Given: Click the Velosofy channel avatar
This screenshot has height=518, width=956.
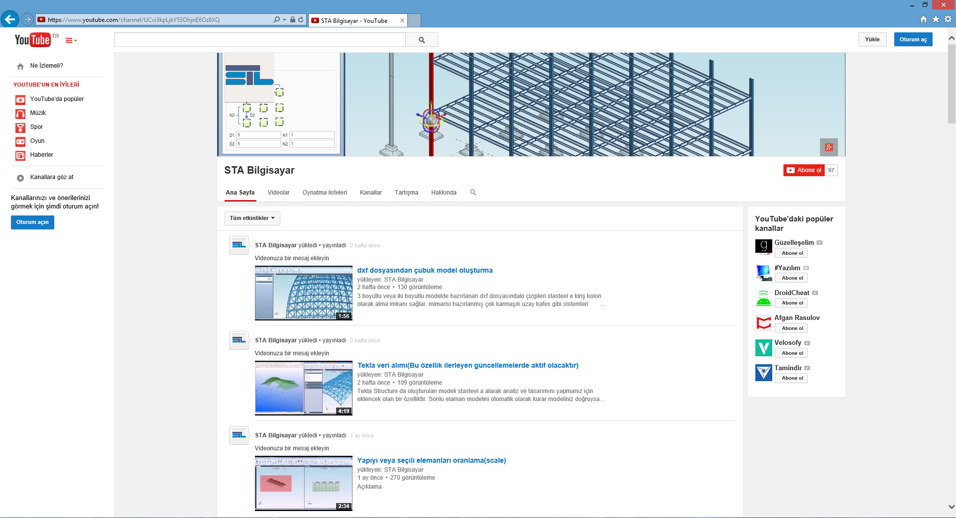Looking at the screenshot, I should pyautogui.click(x=764, y=348).
